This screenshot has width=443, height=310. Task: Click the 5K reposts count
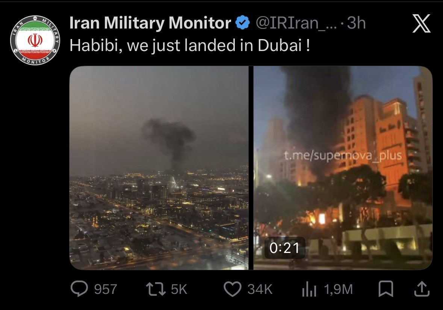[179, 289]
